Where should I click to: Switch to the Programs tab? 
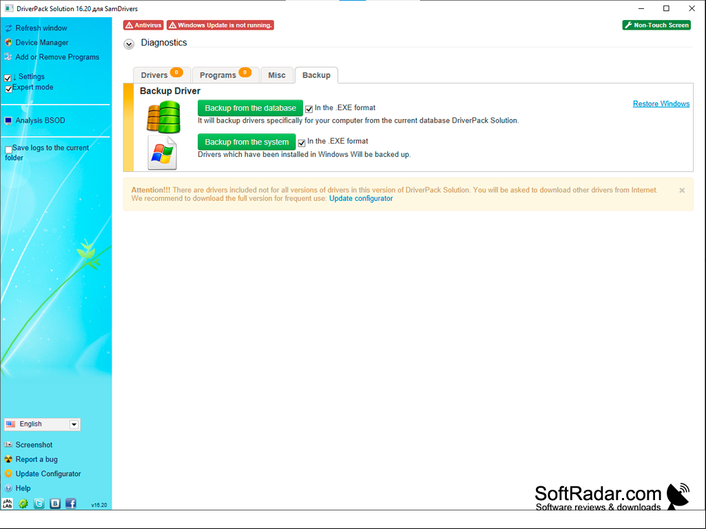[226, 75]
